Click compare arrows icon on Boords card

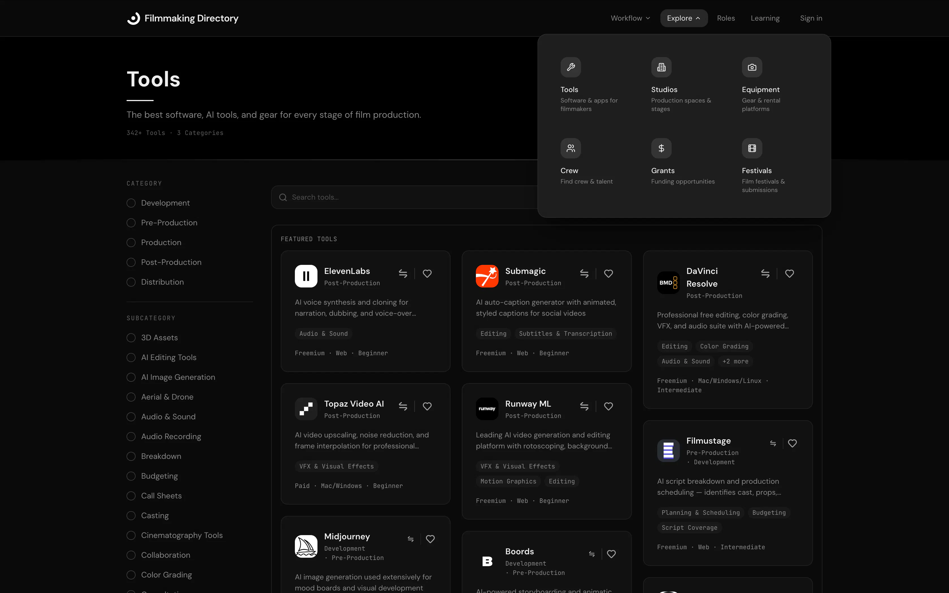[x=592, y=554]
